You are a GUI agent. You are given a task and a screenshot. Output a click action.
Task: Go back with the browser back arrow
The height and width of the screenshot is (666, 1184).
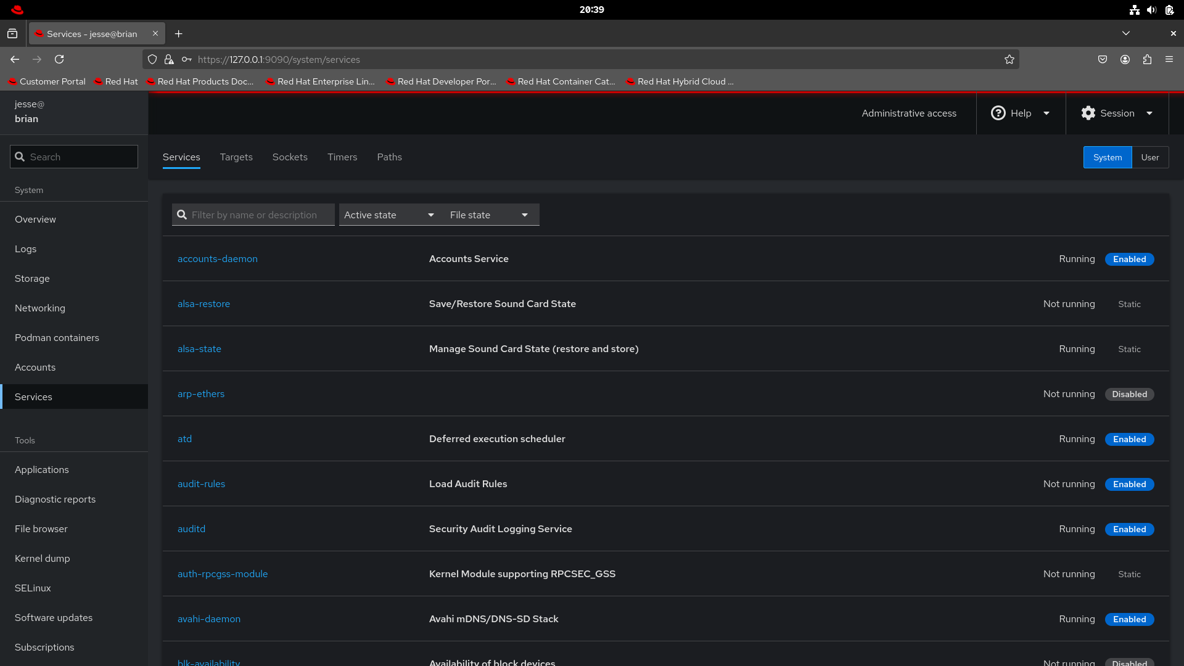tap(15, 59)
